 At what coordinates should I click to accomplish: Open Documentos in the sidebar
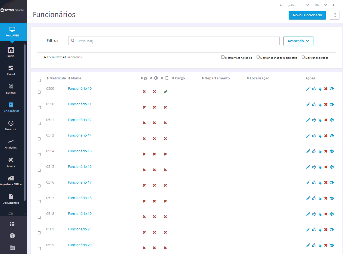pyautogui.click(x=11, y=199)
